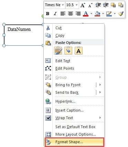128x147 pixels.
Task: Click the Send to Back icon in menu
Action: [48, 92]
